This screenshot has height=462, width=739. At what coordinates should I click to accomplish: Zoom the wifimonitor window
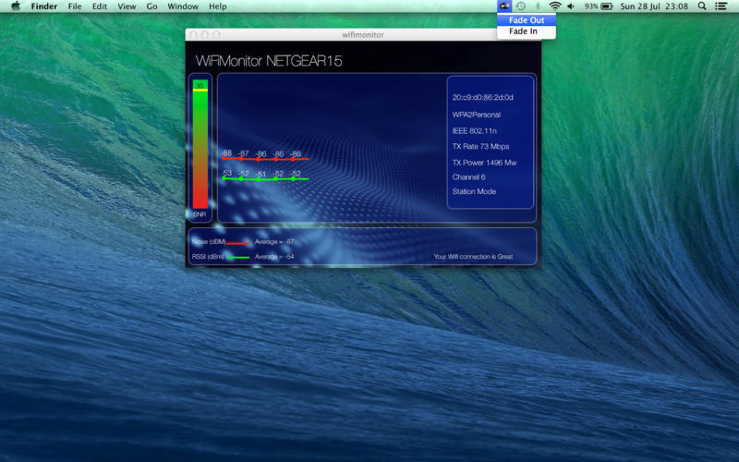tap(216, 34)
